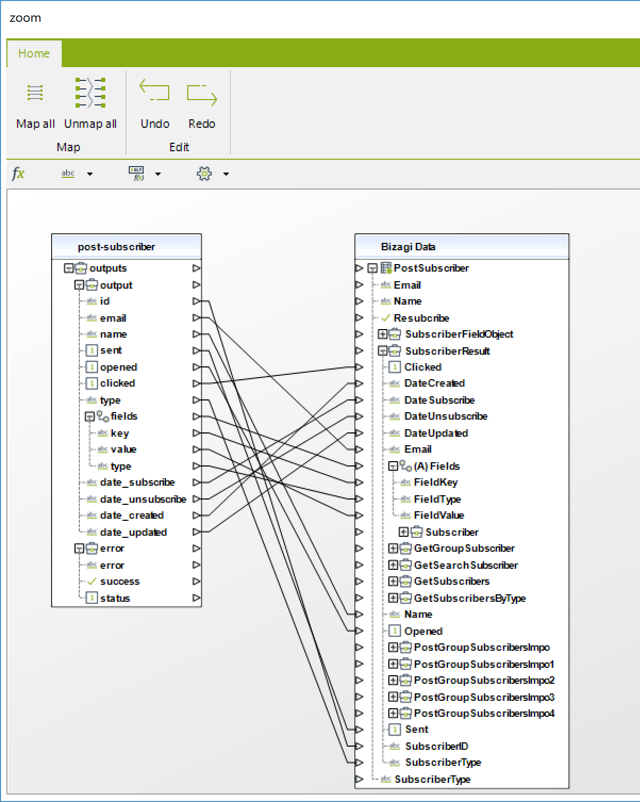Expand the PostGroupSubscribersImpo4 node
640x802 pixels.
pos(393,714)
